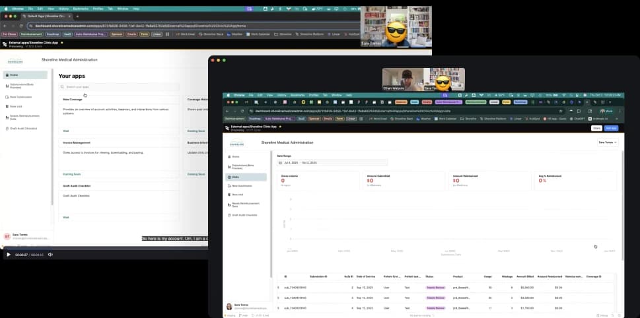Open the Work Calendar bookmark in back window
Screen dimensions: 640x318
coord(258,34)
